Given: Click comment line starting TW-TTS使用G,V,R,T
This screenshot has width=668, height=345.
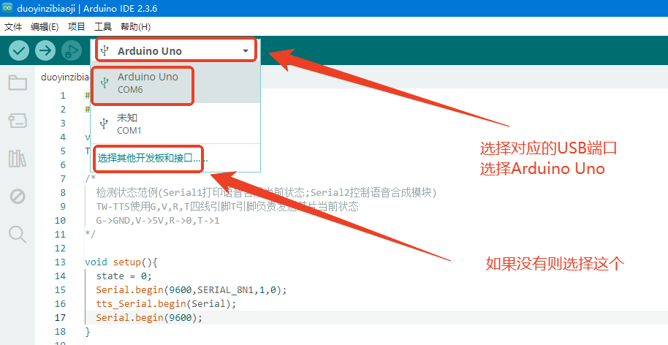Looking at the screenshot, I should 227,207.
